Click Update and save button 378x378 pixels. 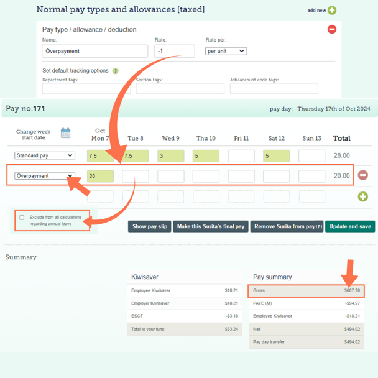point(350,226)
